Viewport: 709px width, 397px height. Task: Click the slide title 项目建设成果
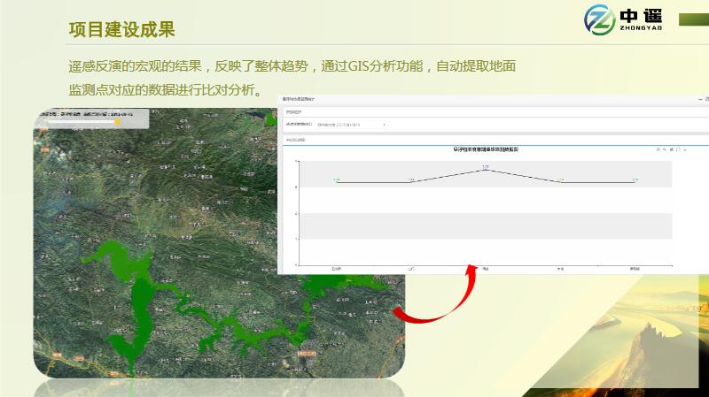click(121, 29)
